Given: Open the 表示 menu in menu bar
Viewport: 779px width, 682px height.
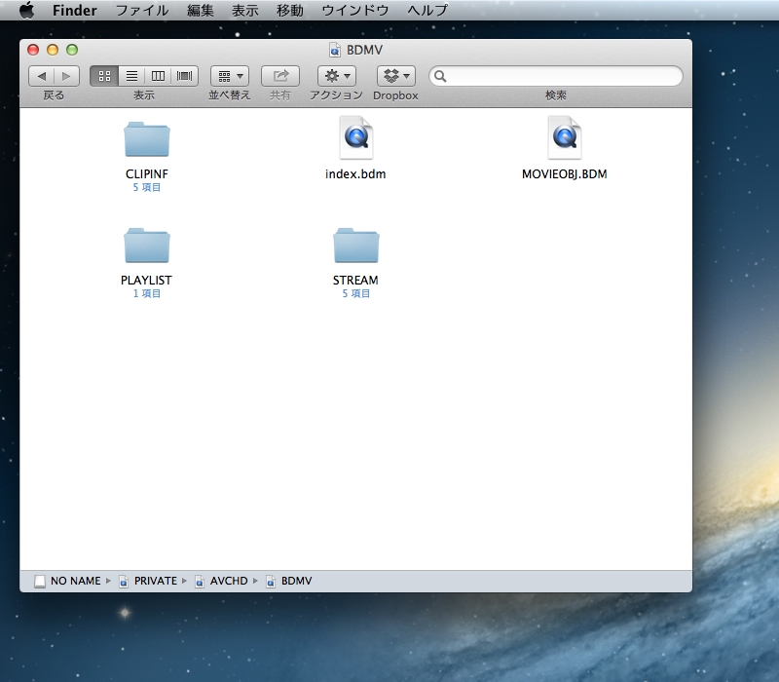Looking at the screenshot, I should tap(245, 10).
